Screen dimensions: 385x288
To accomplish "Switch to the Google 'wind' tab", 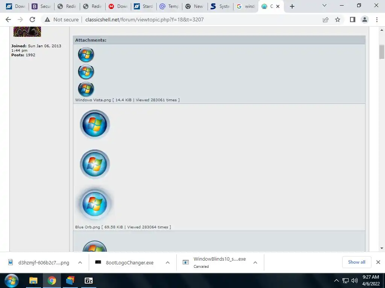I will [x=246, y=6].
